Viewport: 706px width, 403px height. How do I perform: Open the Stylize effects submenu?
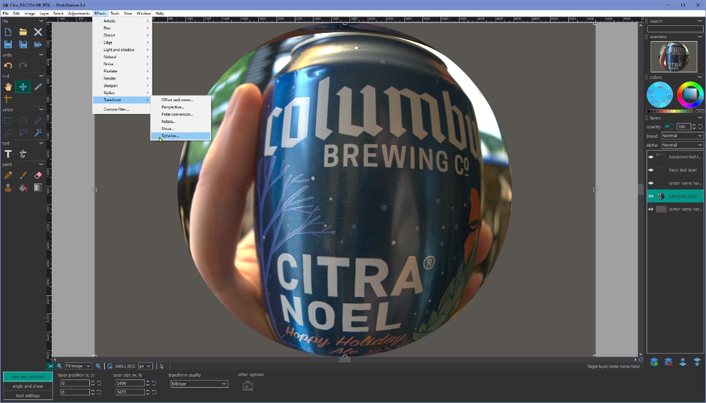(x=122, y=92)
